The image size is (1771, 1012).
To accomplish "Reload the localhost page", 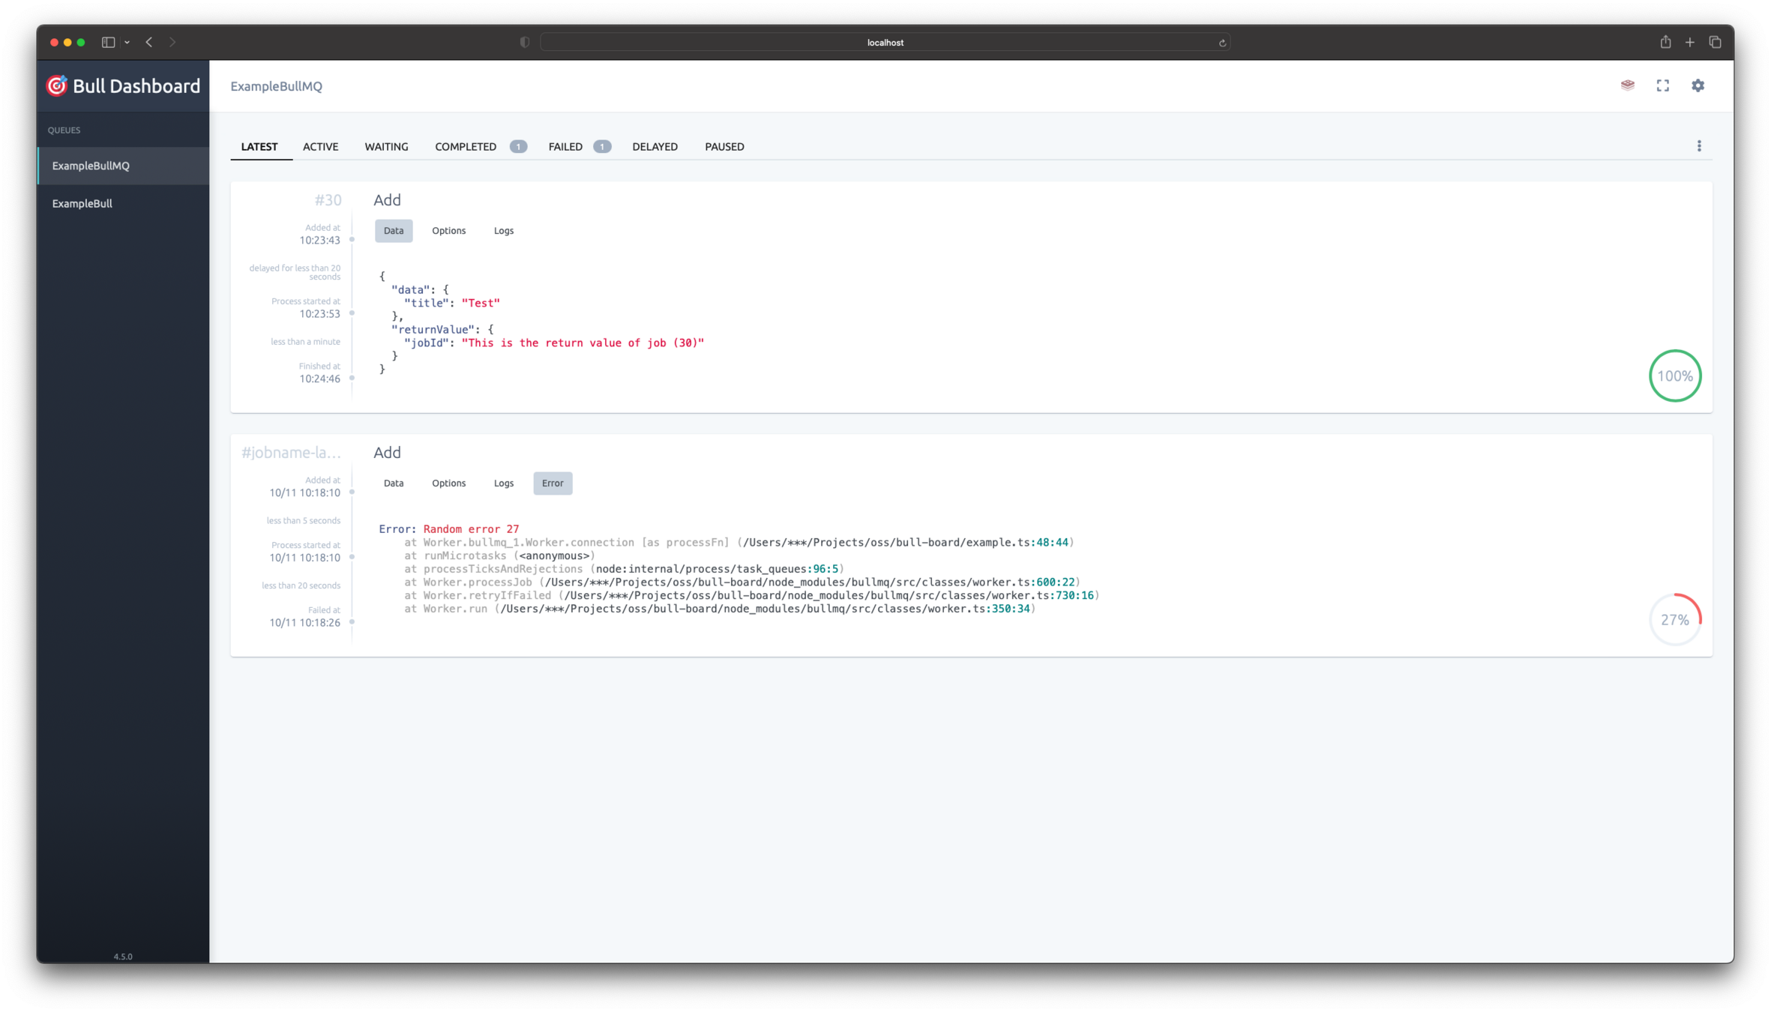I will pyautogui.click(x=1222, y=43).
